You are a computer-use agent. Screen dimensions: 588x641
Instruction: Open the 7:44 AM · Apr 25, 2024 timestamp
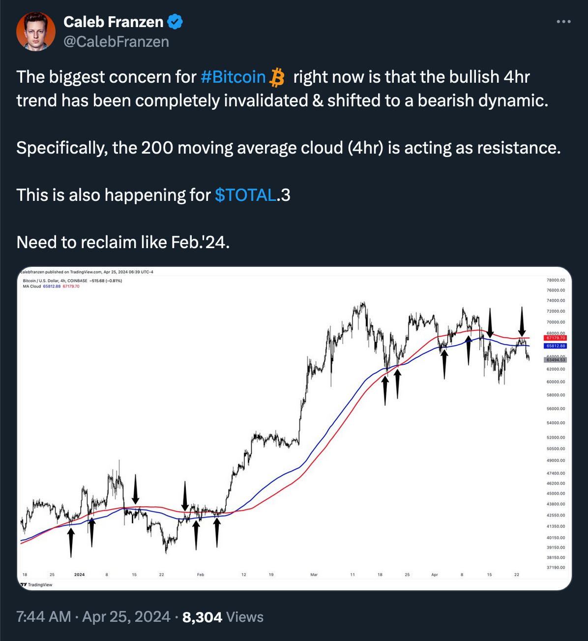click(x=93, y=617)
